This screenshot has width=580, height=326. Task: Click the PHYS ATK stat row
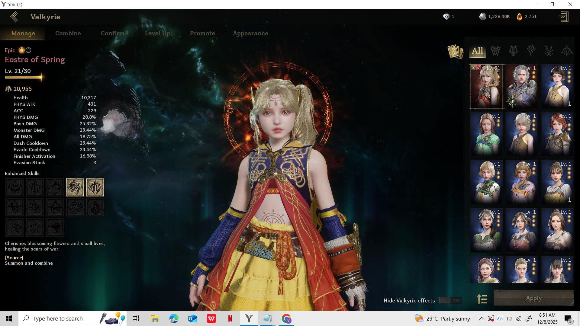[x=55, y=104]
